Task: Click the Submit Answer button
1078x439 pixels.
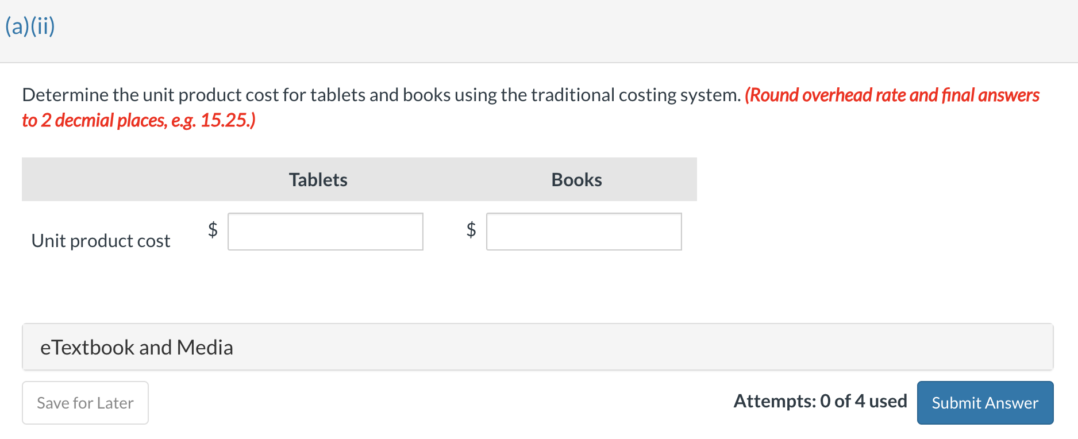Action: [985, 403]
